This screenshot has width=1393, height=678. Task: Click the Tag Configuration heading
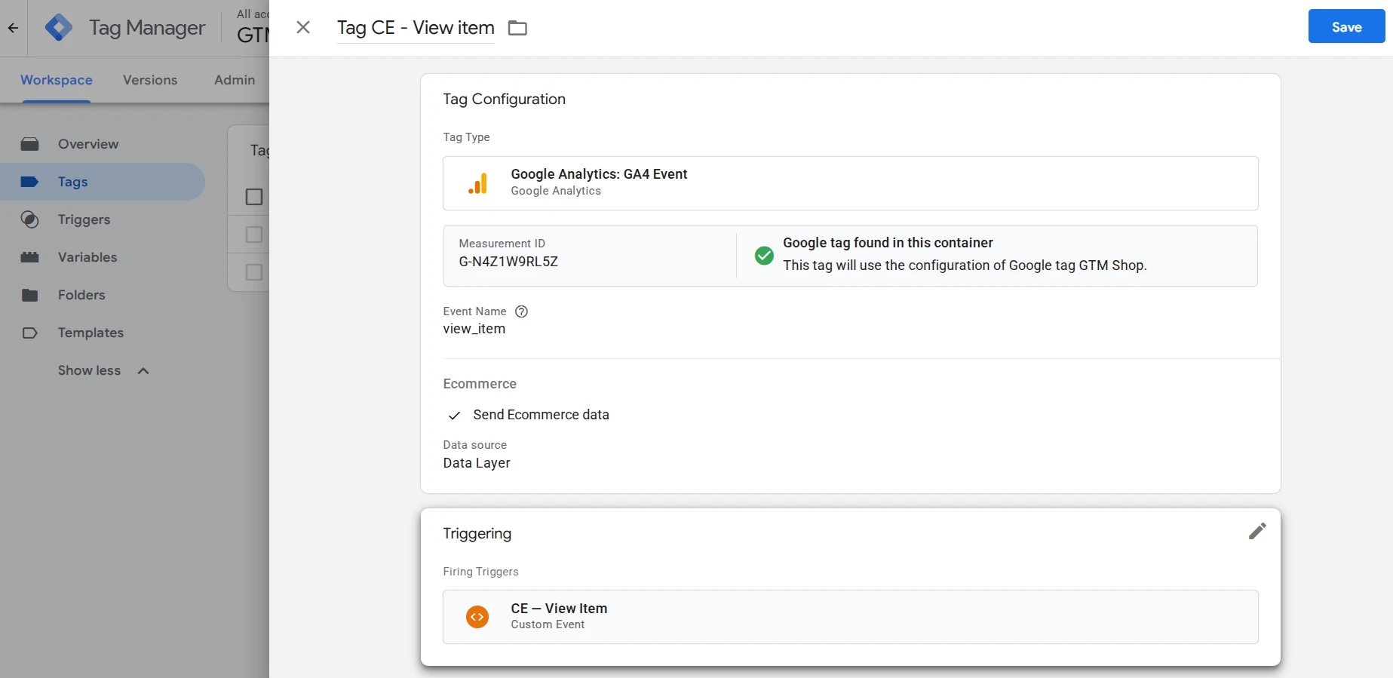[x=504, y=99]
